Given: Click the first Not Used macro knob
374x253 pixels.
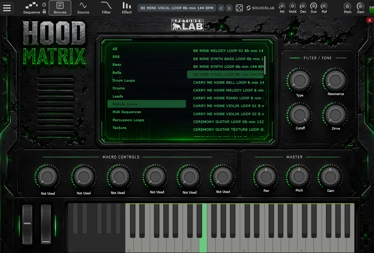Looking at the screenshot, I should pyautogui.click(x=47, y=177).
